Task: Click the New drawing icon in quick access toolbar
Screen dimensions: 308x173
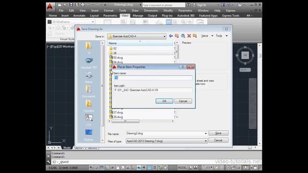Action: tap(60, 5)
